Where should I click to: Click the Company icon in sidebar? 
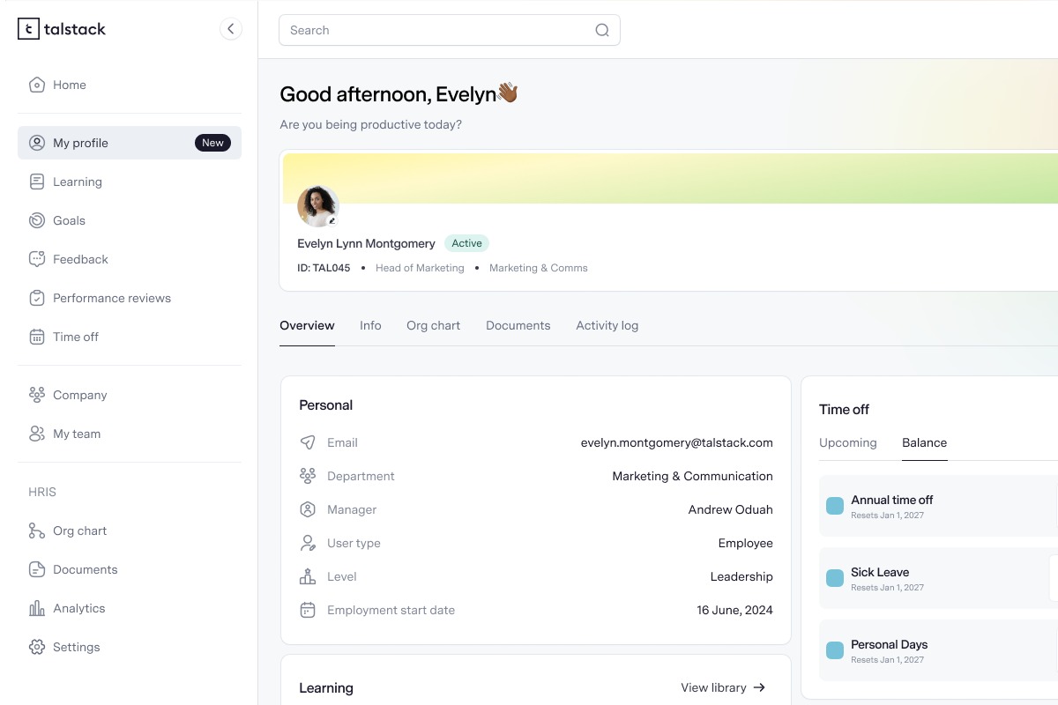coord(37,395)
